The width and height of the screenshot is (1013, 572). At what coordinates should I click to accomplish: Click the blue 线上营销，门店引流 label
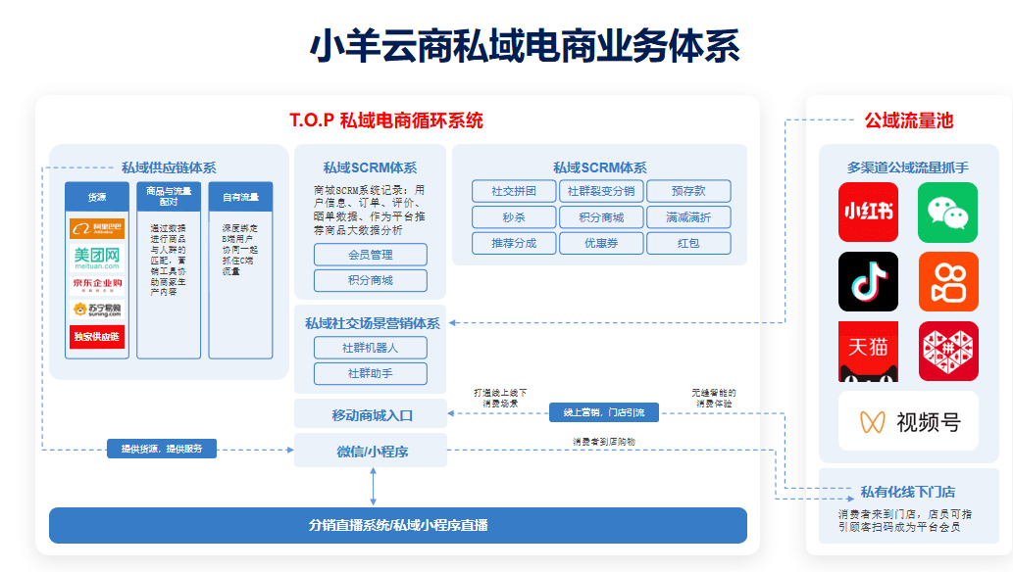tap(604, 412)
